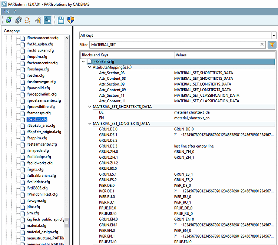
Task: Open the All Keys dropdown
Action: 274,36
